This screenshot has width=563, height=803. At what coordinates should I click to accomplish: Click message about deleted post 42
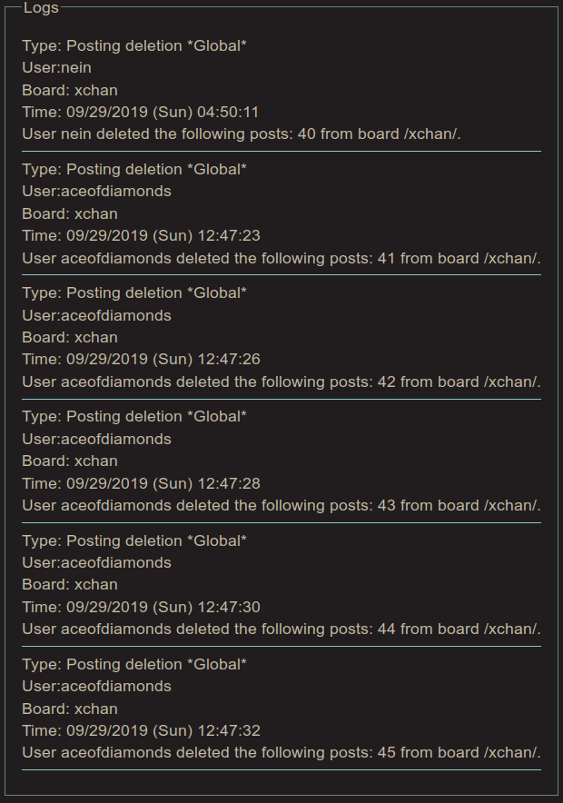[x=281, y=382]
